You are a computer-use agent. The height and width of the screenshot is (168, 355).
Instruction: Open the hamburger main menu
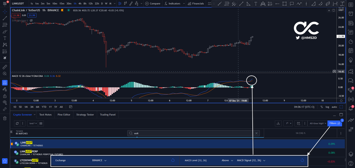point(5,4)
